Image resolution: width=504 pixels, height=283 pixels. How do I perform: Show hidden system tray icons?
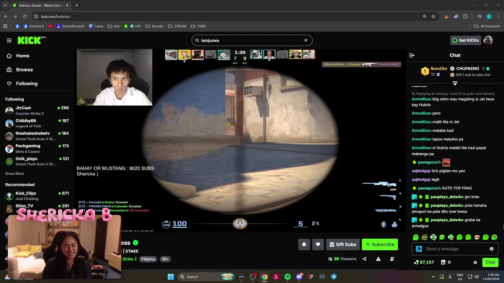[433, 277]
